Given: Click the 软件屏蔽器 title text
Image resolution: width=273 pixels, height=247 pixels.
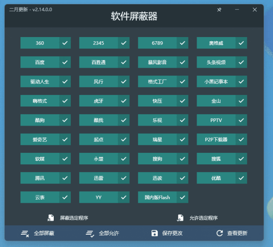Looking at the screenshot, I should click(x=134, y=16).
